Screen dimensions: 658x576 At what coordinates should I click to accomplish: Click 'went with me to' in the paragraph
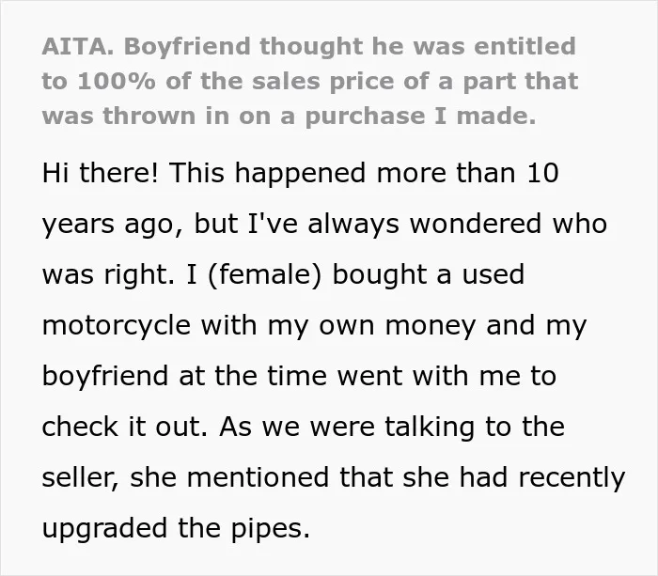(x=446, y=376)
